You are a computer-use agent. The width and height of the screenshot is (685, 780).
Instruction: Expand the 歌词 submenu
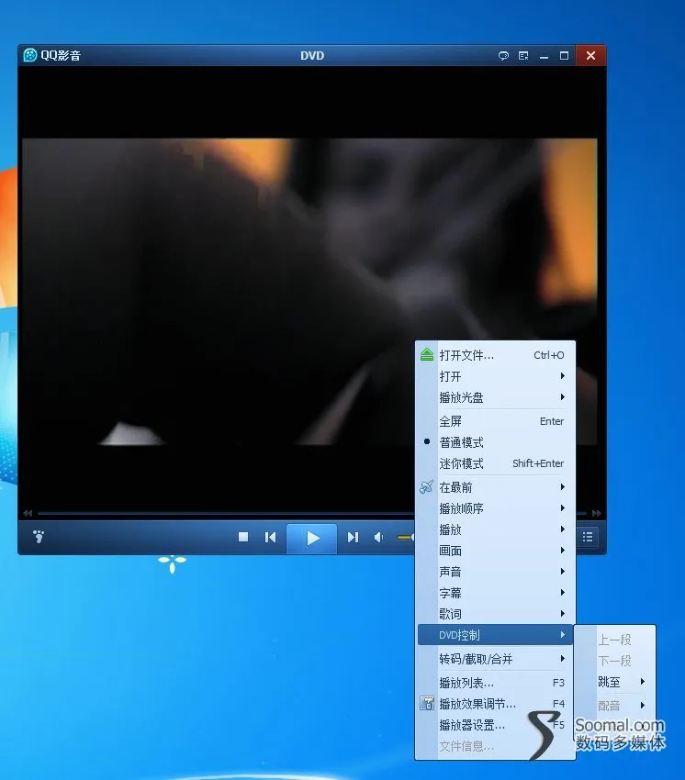(x=495, y=614)
